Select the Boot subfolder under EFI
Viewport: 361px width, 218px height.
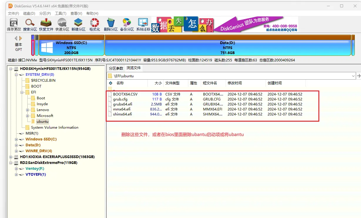(x=41, y=98)
